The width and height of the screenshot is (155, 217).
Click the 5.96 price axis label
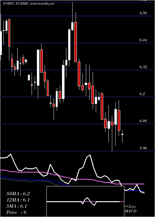click(143, 148)
